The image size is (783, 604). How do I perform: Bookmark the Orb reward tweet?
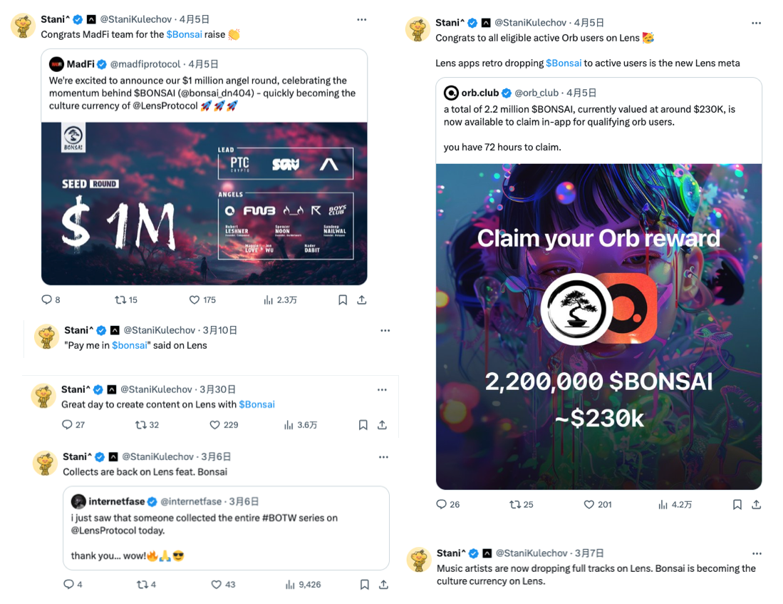click(737, 504)
